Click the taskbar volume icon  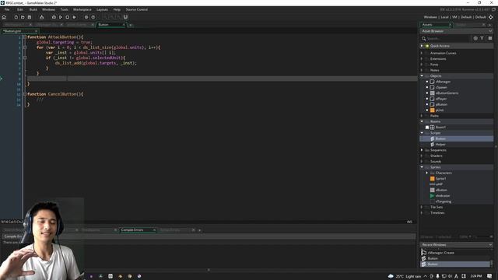point(450,276)
